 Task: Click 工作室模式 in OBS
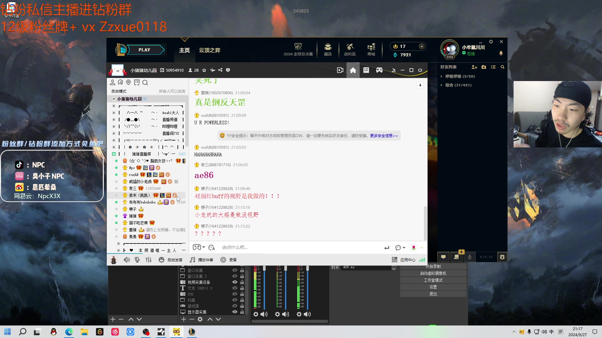[433, 280]
